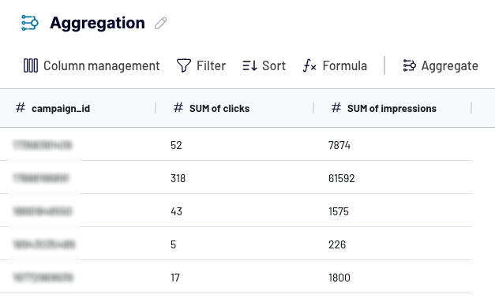
Task: Select the SUM of impressions column header
Action: (x=392, y=108)
